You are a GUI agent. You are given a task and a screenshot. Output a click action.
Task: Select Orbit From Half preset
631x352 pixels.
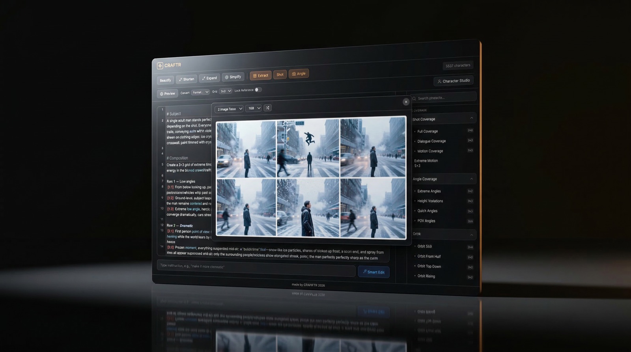(429, 256)
